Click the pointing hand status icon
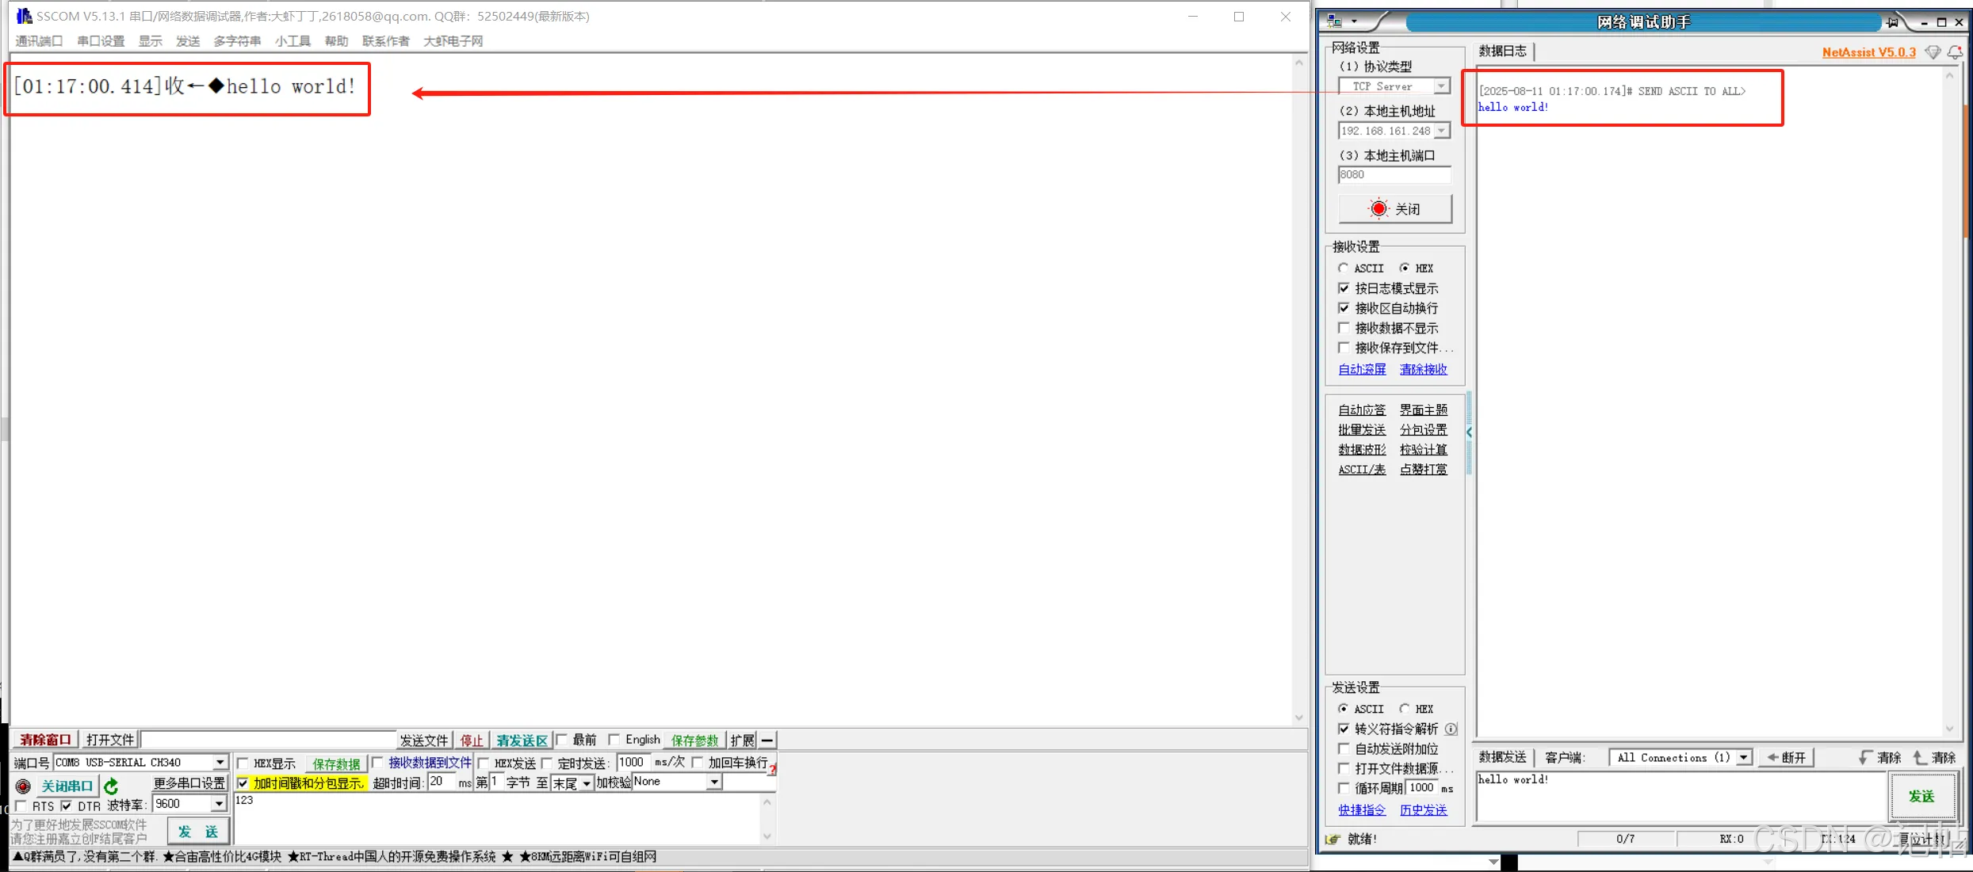This screenshot has height=872, width=1973. [1333, 839]
